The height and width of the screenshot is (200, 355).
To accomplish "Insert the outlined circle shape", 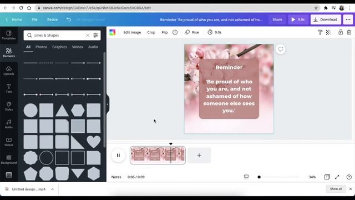I will coord(46,158).
